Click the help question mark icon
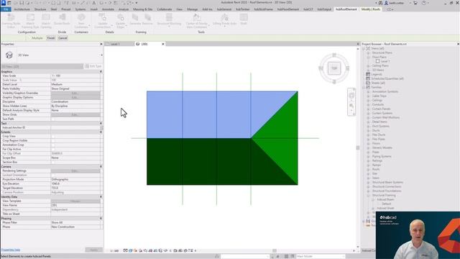460x259 pixels. (424, 3)
